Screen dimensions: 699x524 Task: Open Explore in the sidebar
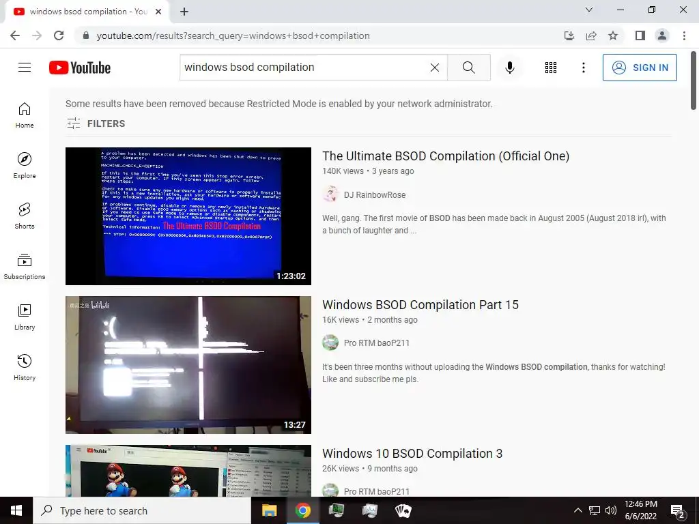pyautogui.click(x=25, y=165)
